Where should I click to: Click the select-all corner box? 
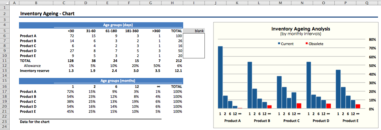(4, 3)
